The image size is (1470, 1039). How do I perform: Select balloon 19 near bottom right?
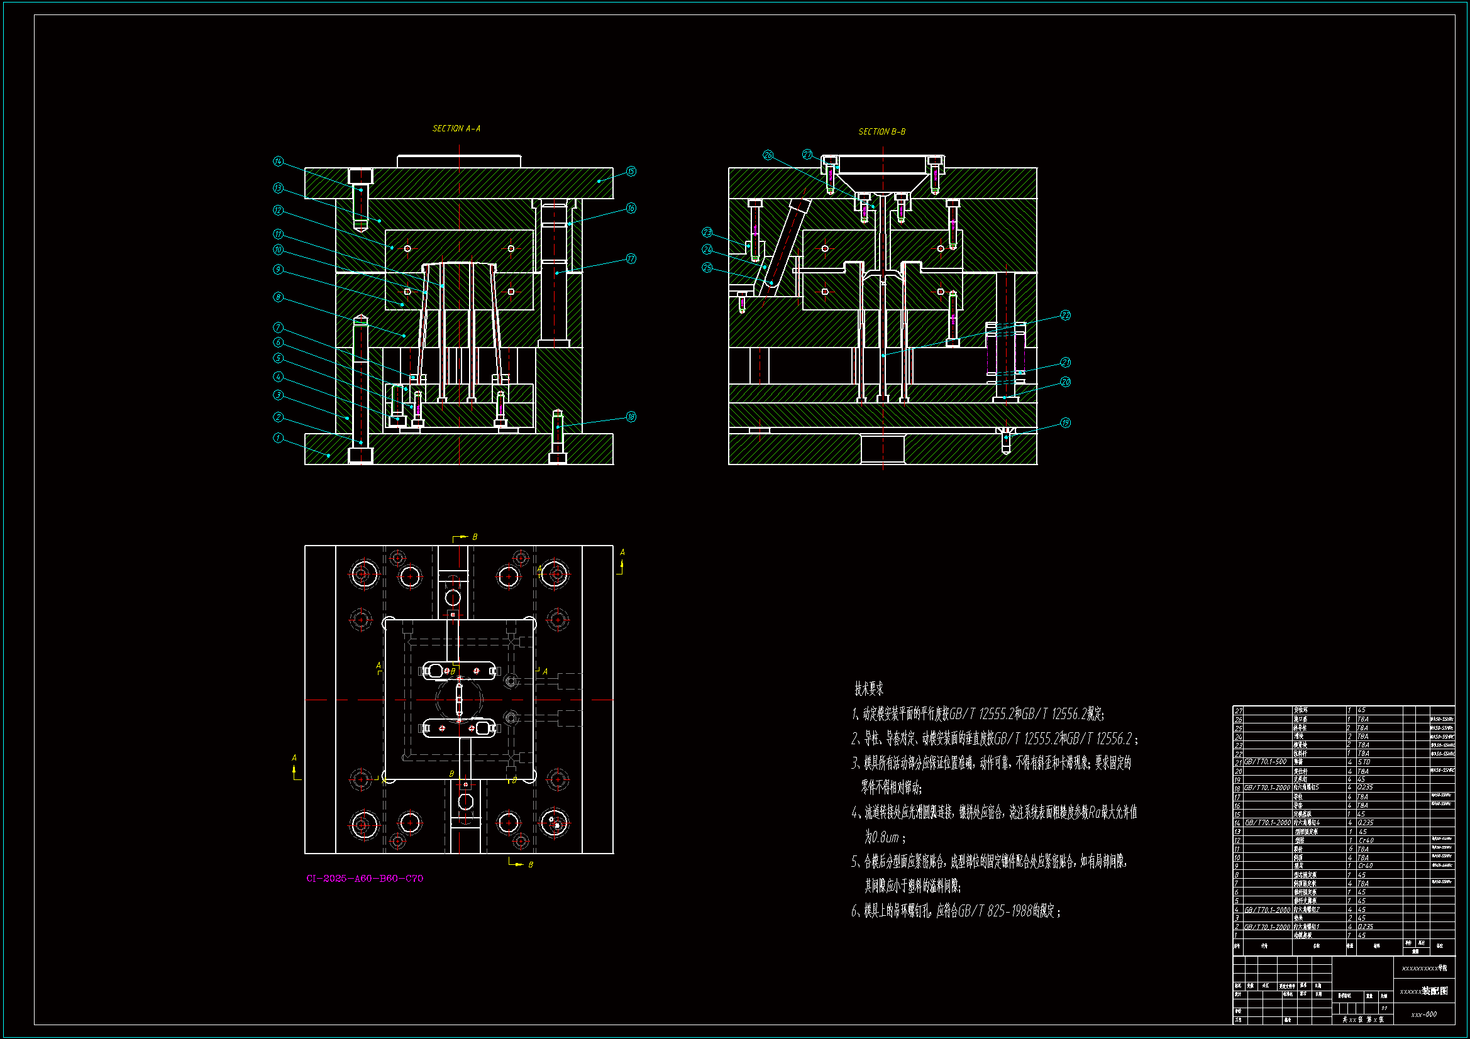(1065, 422)
